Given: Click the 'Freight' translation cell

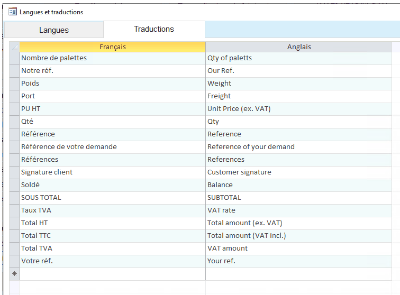Looking at the screenshot, I should (x=299, y=96).
